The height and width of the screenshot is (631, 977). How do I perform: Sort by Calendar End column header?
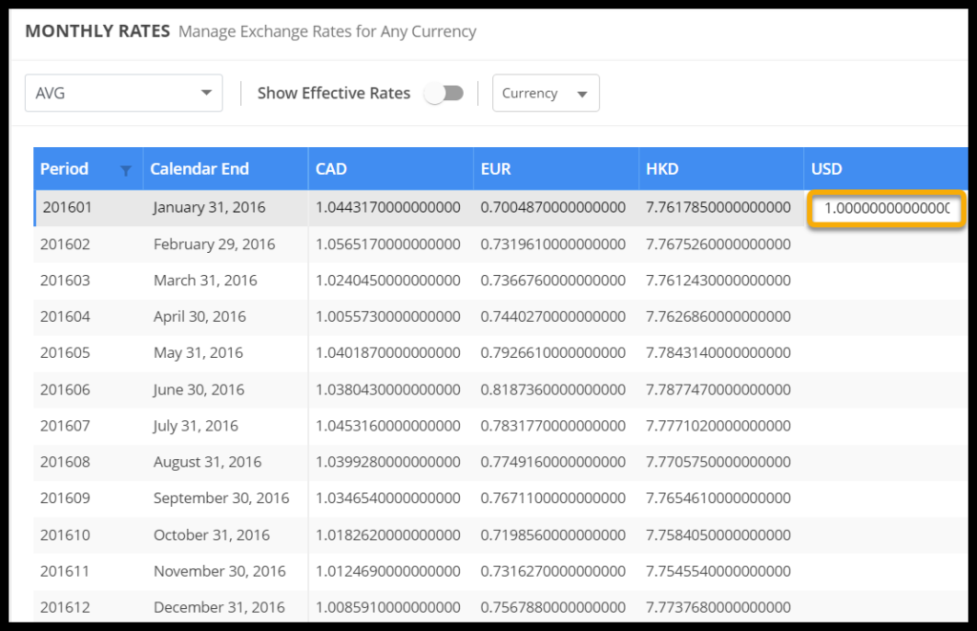pos(199,169)
